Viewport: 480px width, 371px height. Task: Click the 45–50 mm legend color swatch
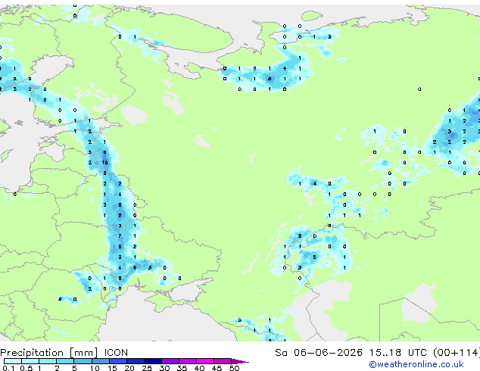point(223,361)
